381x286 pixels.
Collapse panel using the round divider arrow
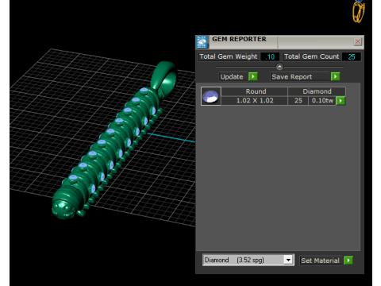(279, 67)
